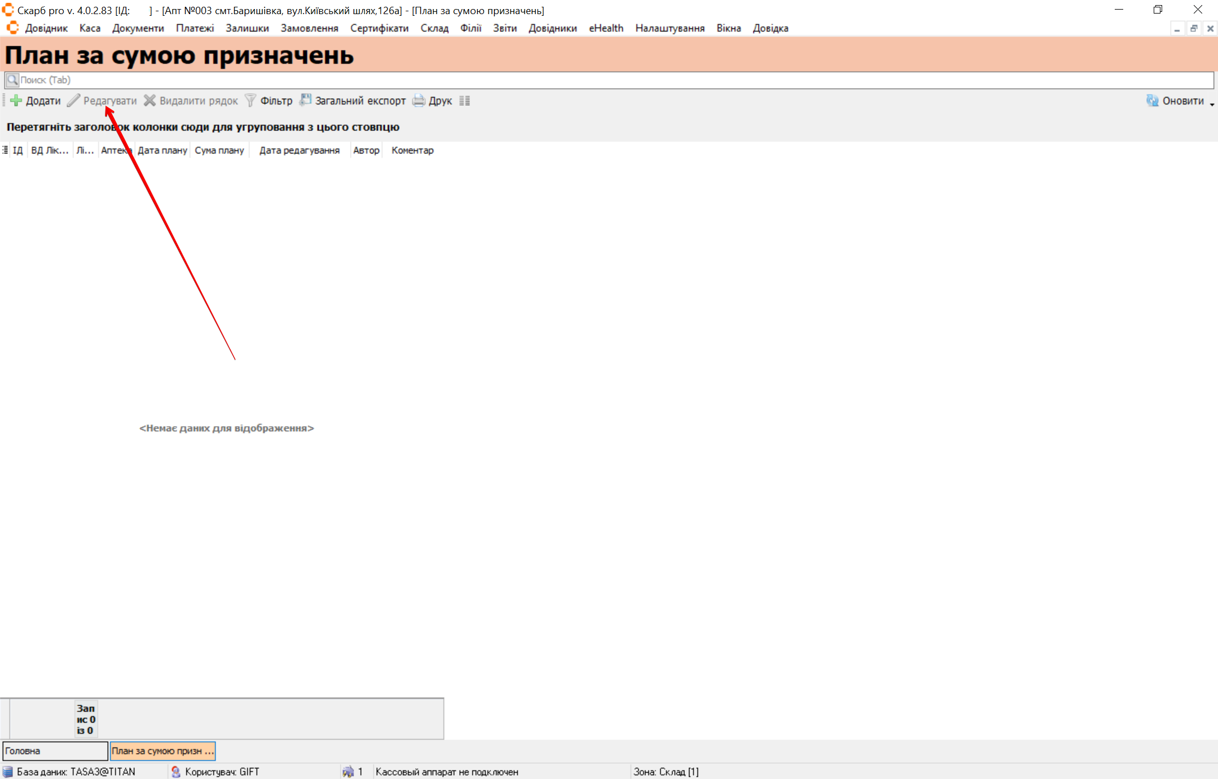Open the Налаштування menu

670,28
